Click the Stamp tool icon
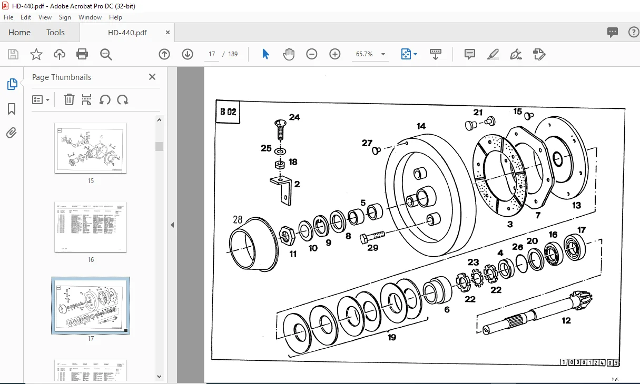This screenshot has height=384, width=640. [x=539, y=54]
